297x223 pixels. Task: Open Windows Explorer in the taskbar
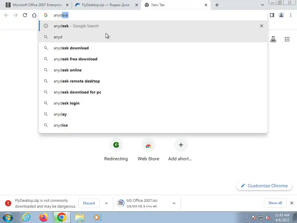pos(80,217)
